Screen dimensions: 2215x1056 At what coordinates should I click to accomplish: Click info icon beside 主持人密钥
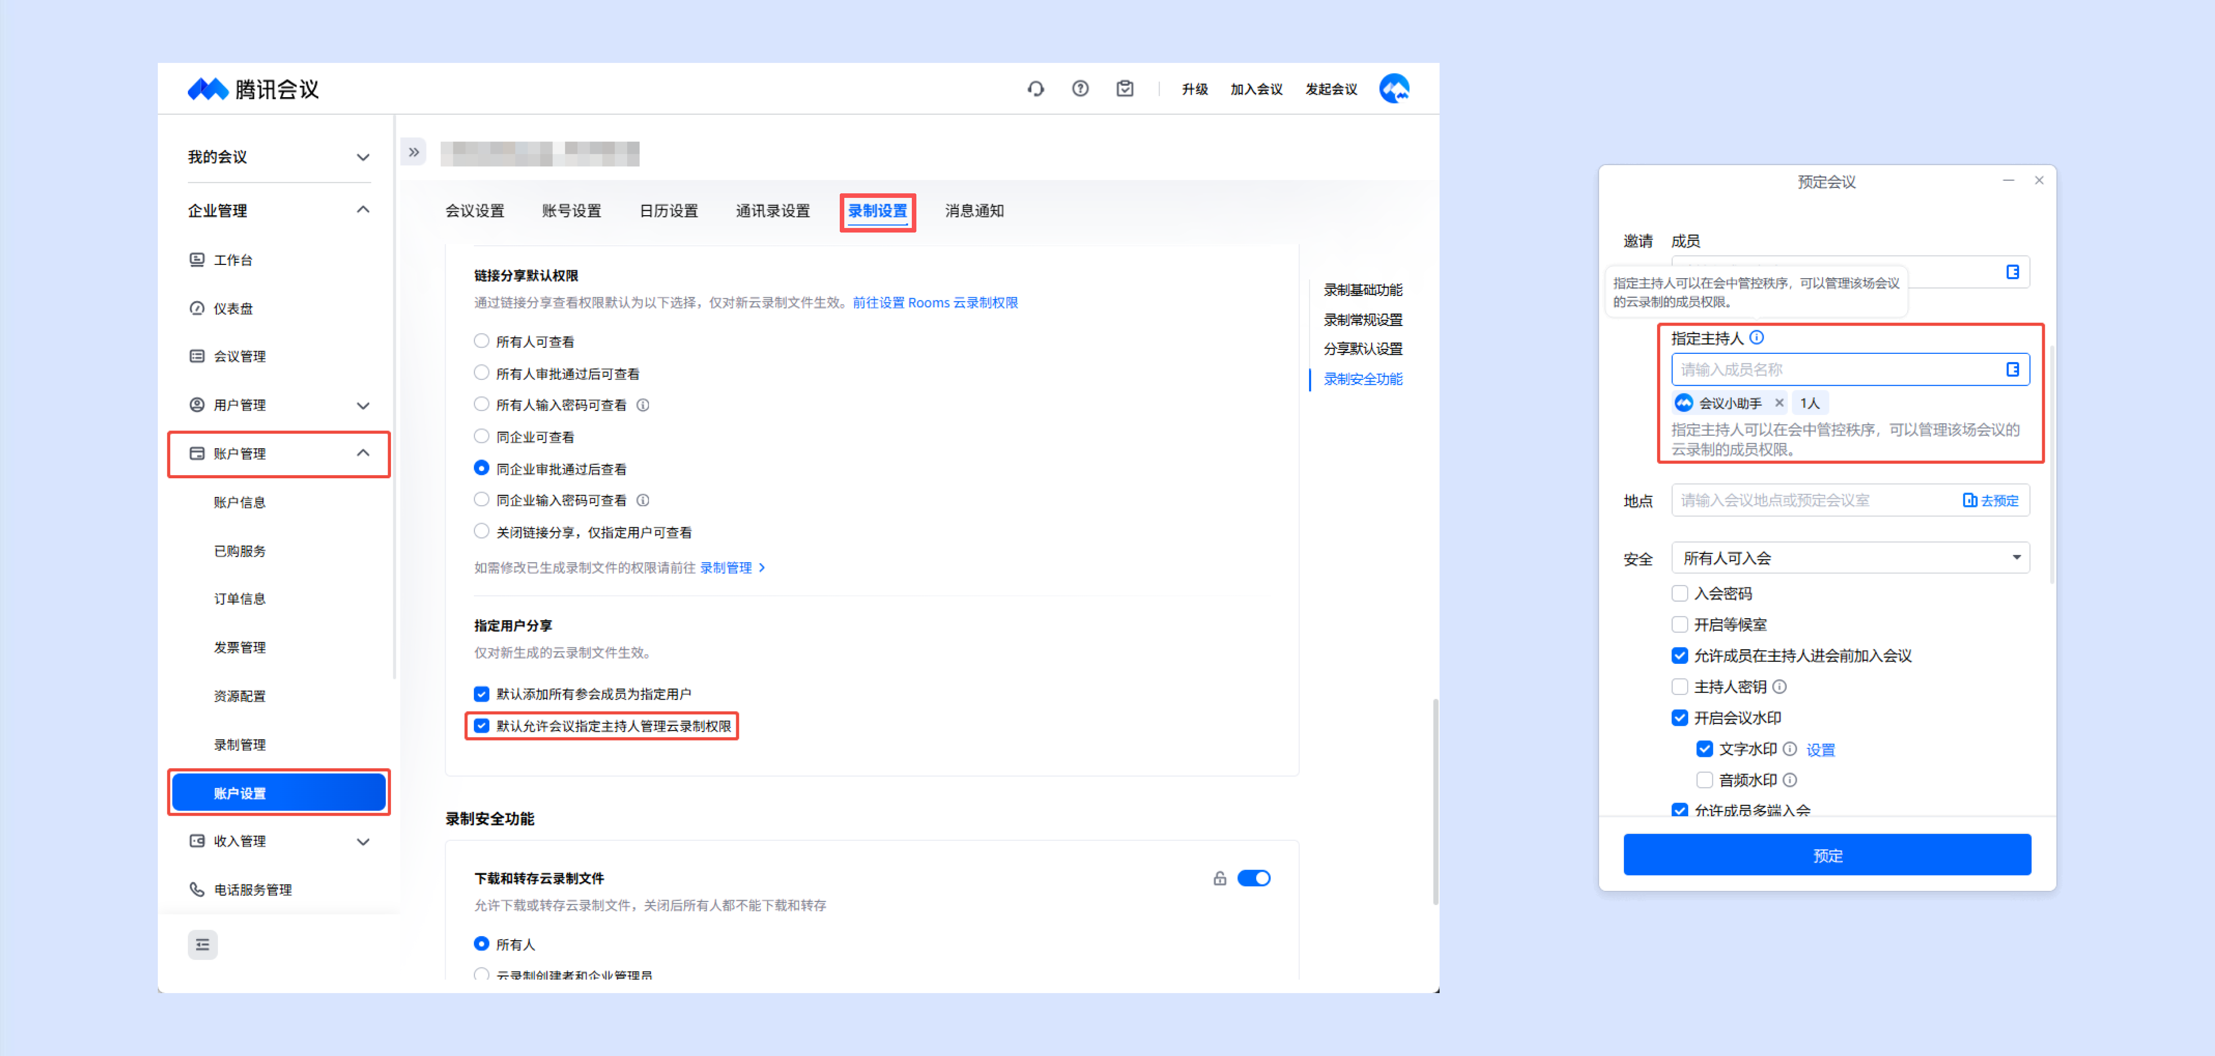pos(1779,687)
